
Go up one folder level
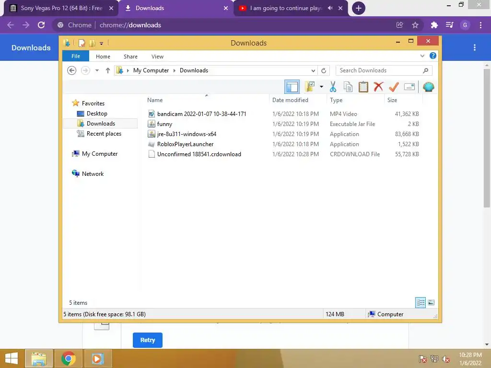(x=108, y=70)
